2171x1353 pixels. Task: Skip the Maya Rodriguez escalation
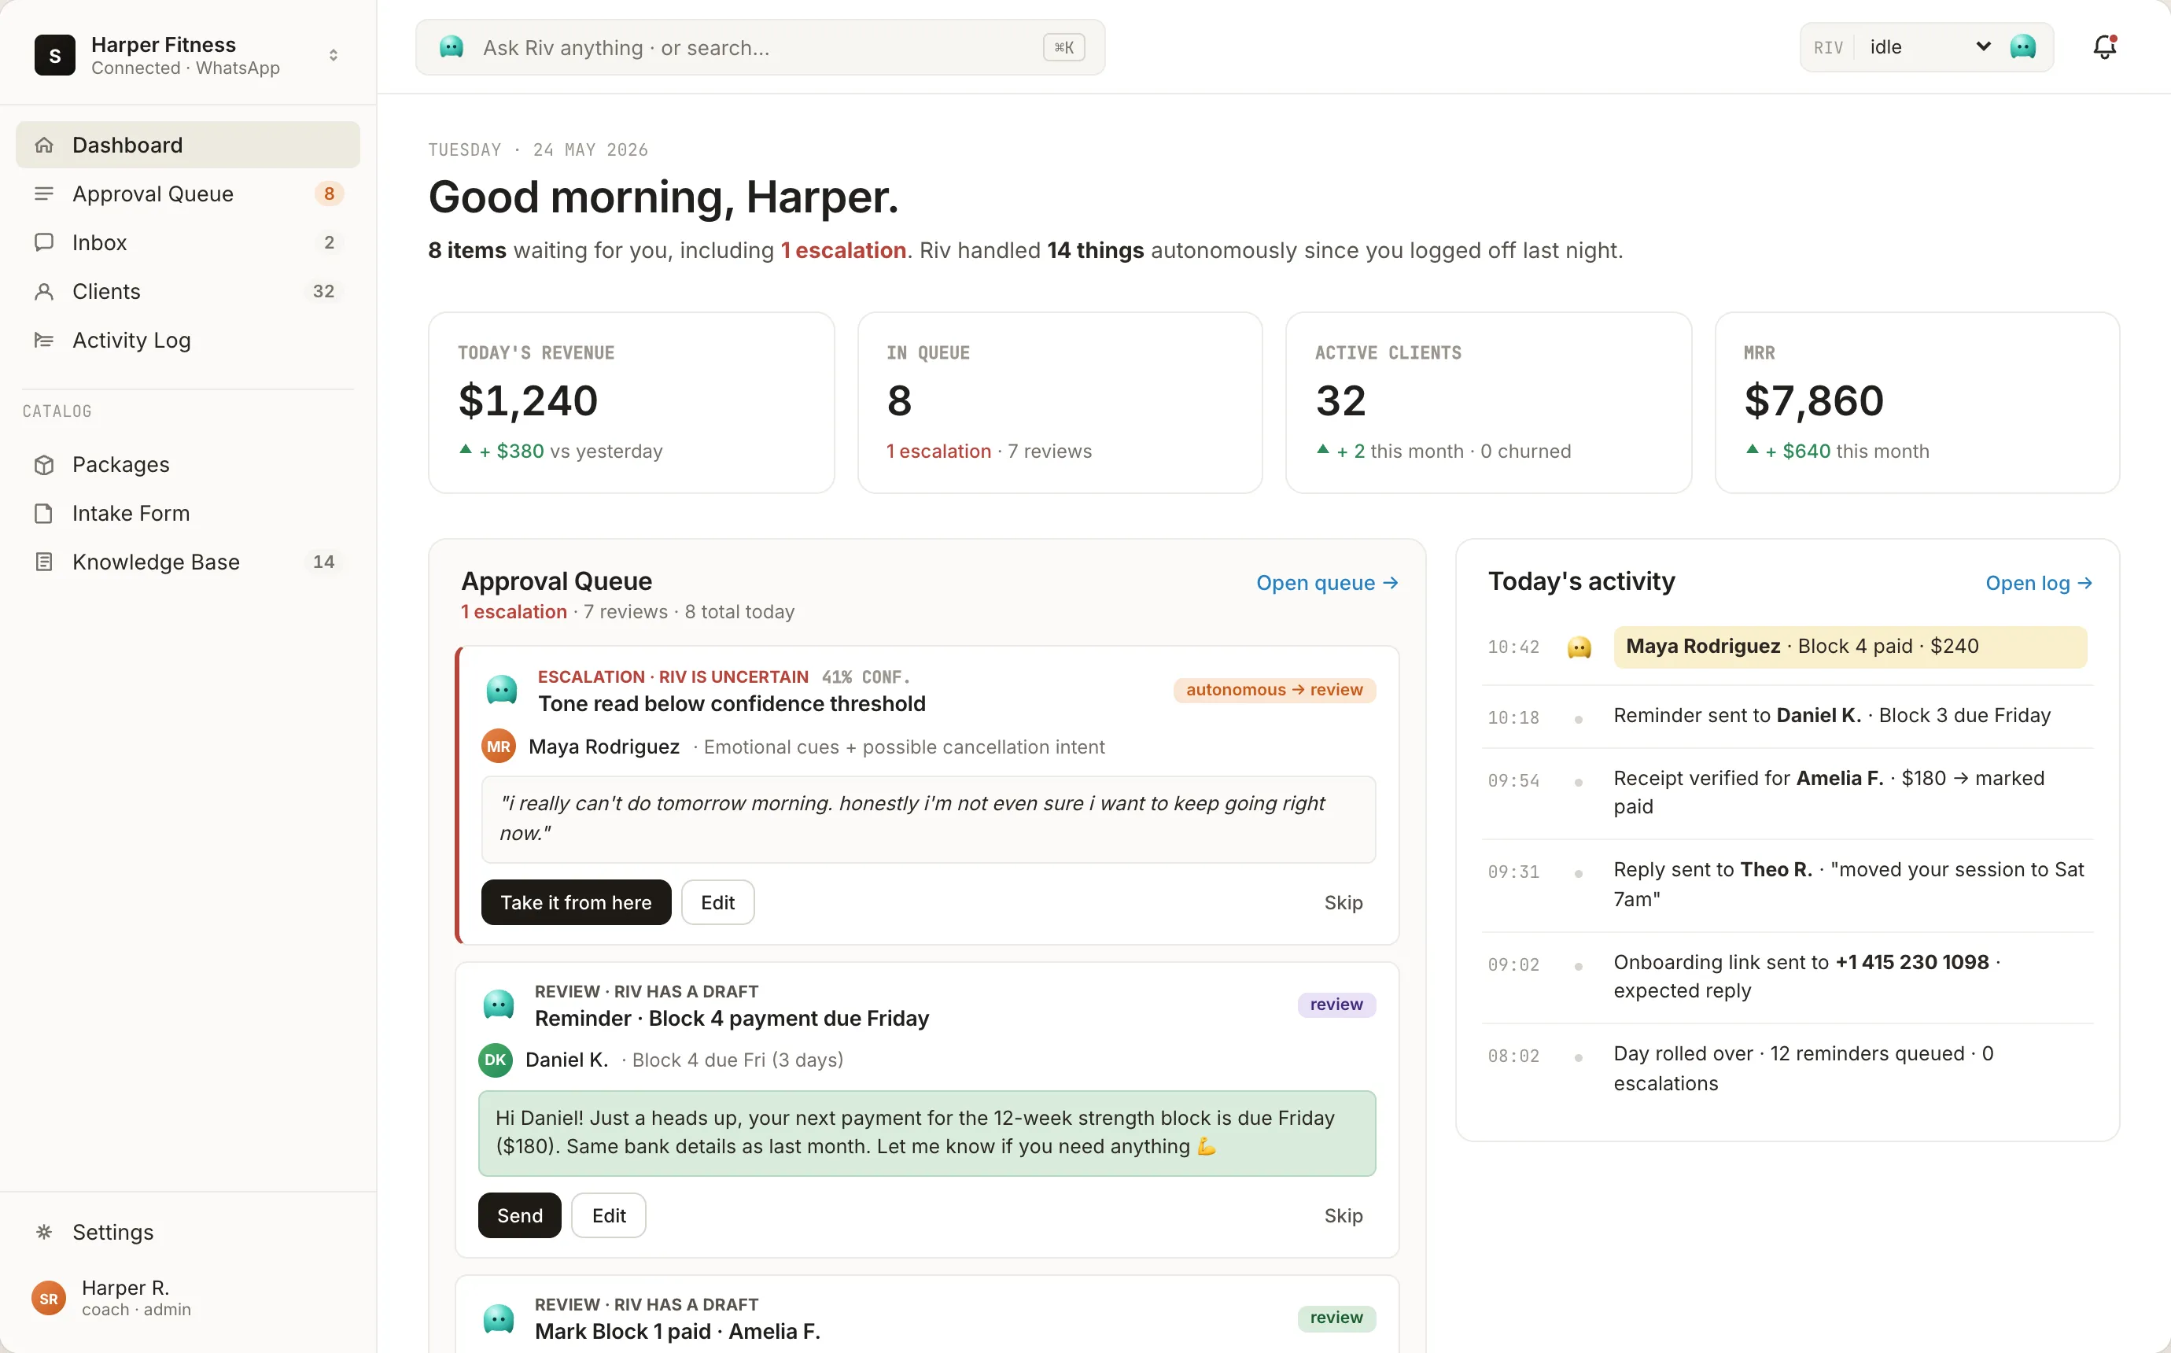pos(1343,902)
